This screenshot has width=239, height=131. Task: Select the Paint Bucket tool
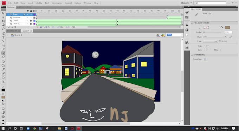(x=3, y=65)
